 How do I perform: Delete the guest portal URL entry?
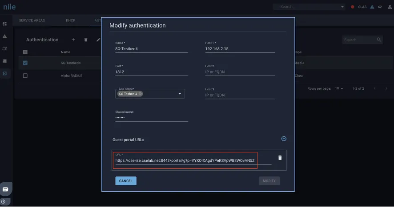click(280, 158)
